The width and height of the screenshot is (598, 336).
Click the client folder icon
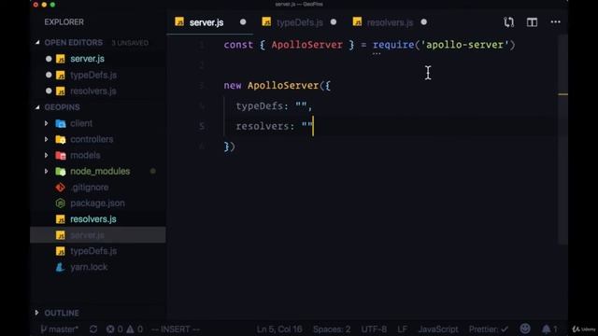pyautogui.click(x=60, y=123)
